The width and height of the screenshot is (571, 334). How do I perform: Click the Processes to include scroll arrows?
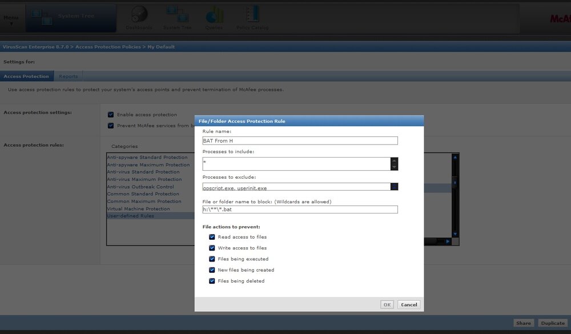[394, 164]
